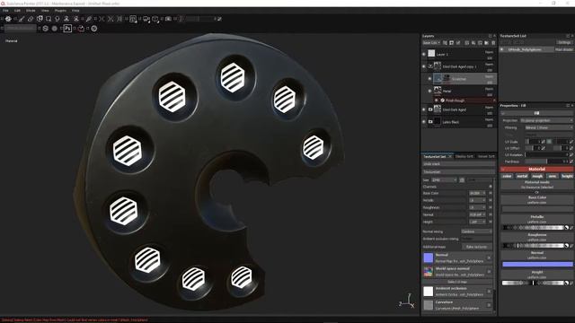
Task: Open the Plugins menu
Action: [60, 11]
